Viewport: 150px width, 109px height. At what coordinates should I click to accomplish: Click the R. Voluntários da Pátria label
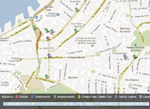pos(21,43)
